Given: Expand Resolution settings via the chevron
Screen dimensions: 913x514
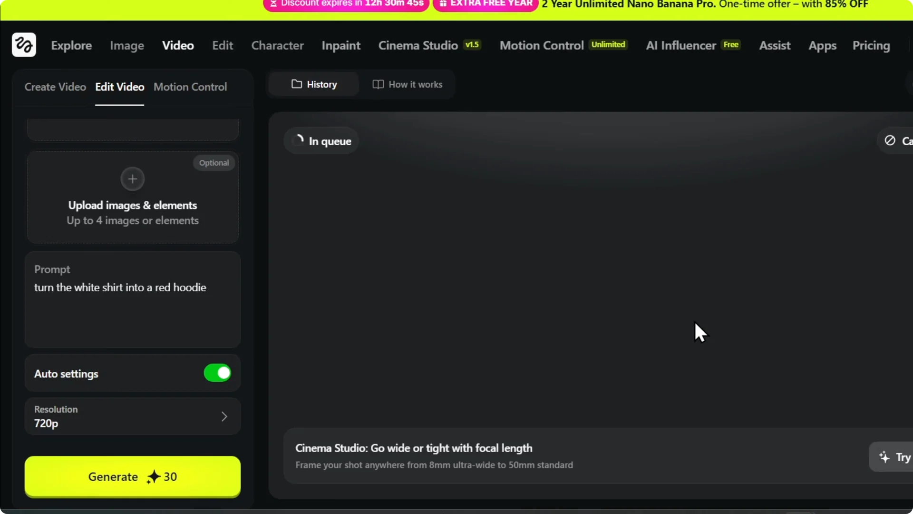Looking at the screenshot, I should (x=224, y=416).
